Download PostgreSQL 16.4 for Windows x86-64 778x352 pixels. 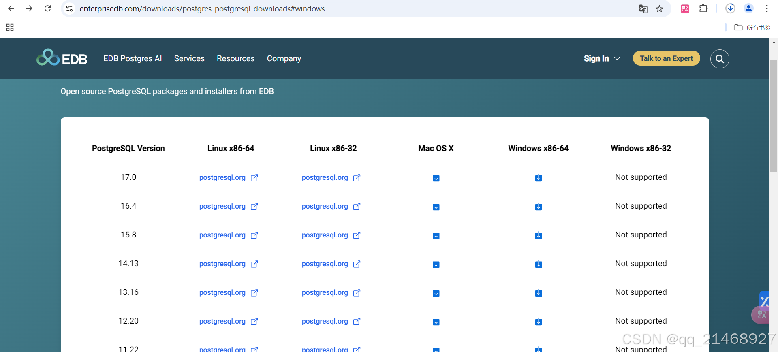tap(538, 207)
